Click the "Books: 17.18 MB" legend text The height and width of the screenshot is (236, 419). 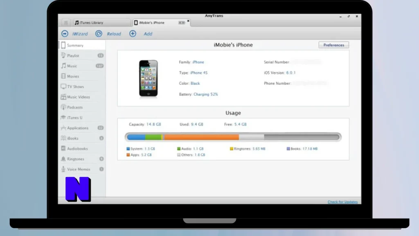click(x=304, y=149)
